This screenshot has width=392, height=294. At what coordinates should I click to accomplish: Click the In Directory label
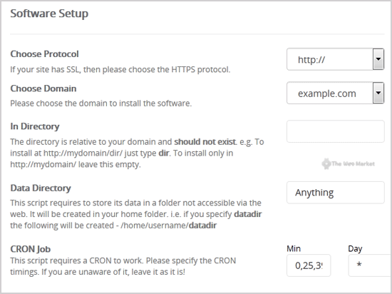[35, 126]
